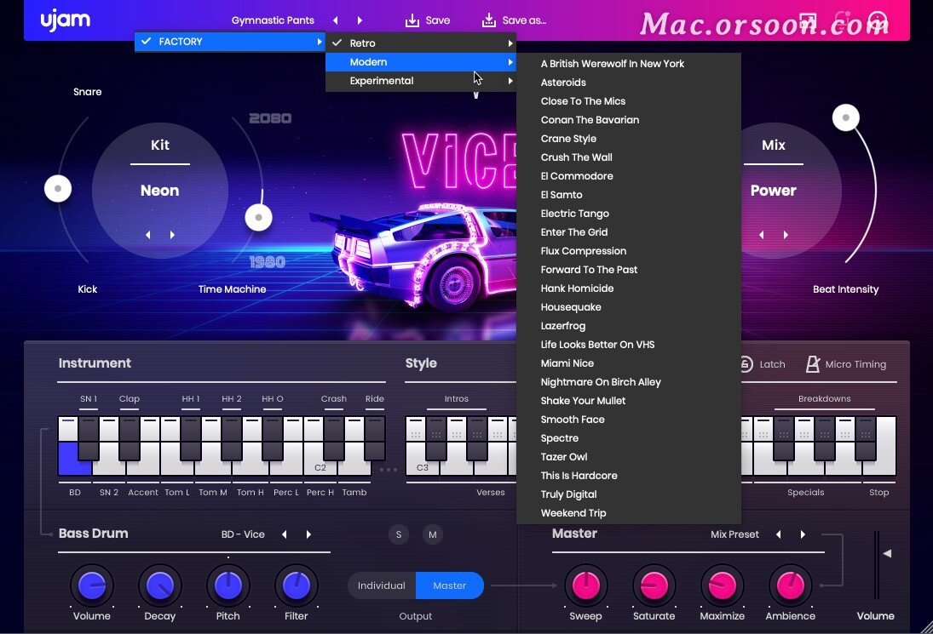Pick the El Samto preset
The image size is (933, 634).
(629, 195)
